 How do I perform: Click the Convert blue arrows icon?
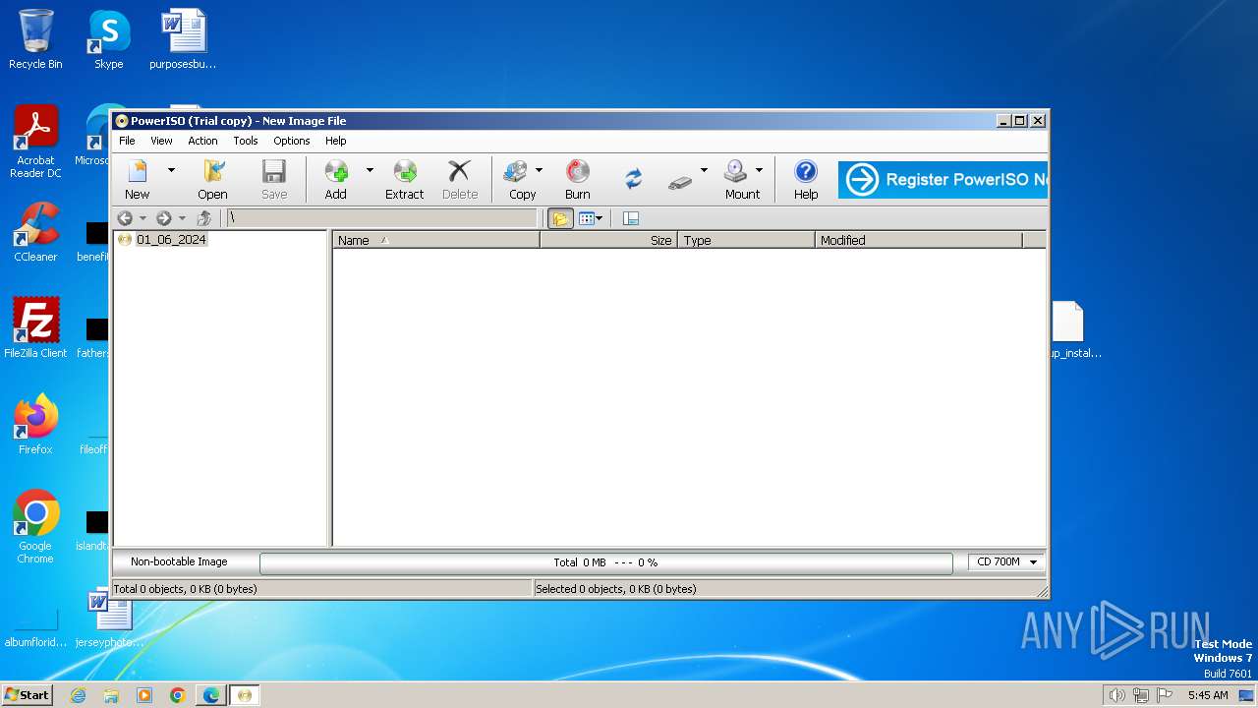(633, 179)
